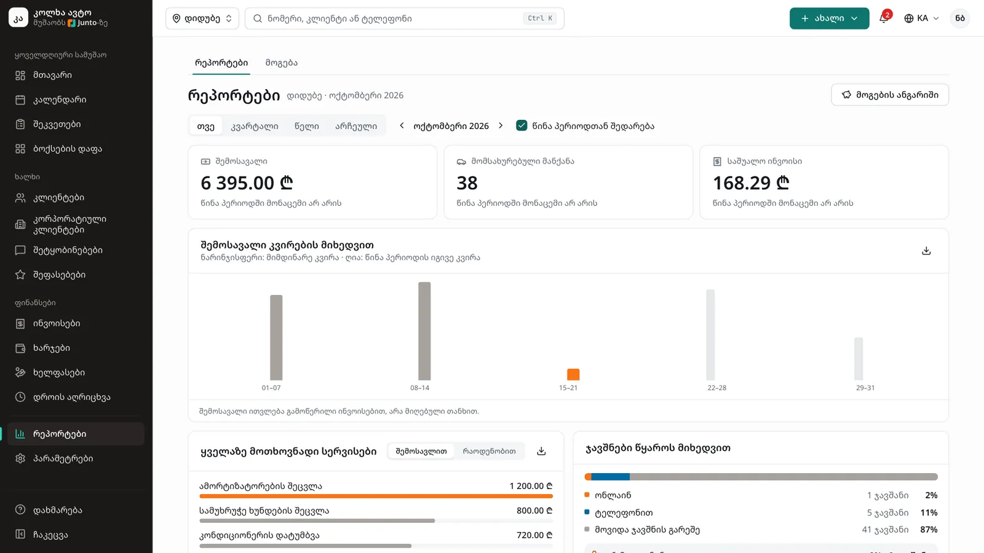Switch to რეპორტები tab
Viewport: 984px width, 553px height.
[x=221, y=63]
